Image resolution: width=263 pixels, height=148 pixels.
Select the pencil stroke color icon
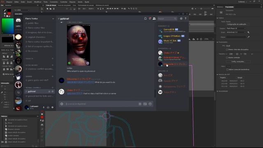click(5, 10)
